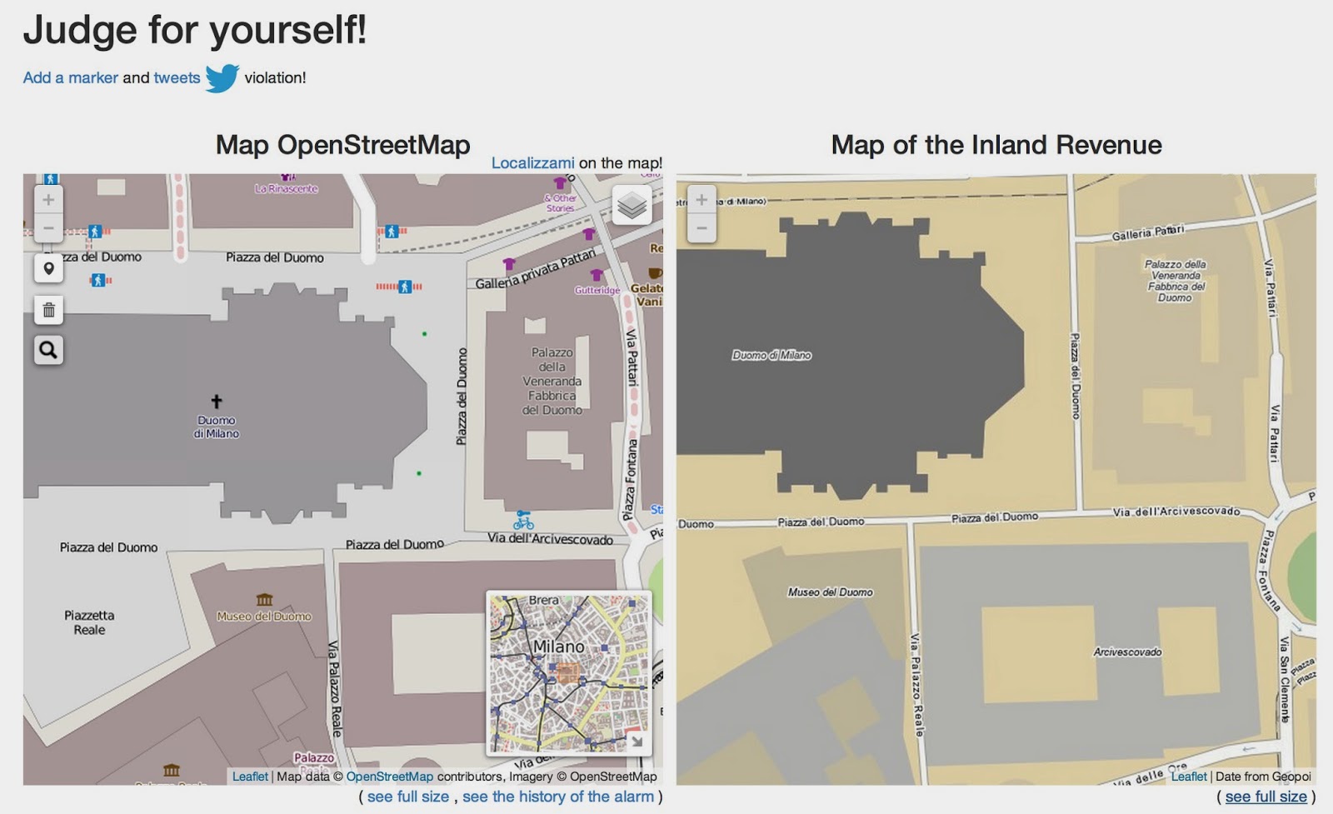Click the purple shop icon beside Gutteridge
The image size is (1333, 814).
(597, 275)
